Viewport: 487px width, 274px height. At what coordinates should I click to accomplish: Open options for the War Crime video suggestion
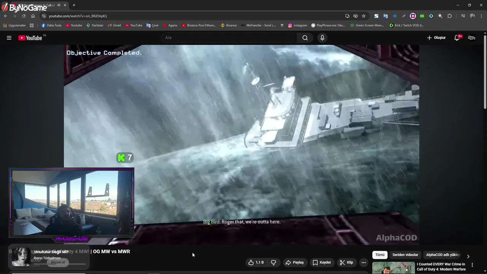[472, 265]
